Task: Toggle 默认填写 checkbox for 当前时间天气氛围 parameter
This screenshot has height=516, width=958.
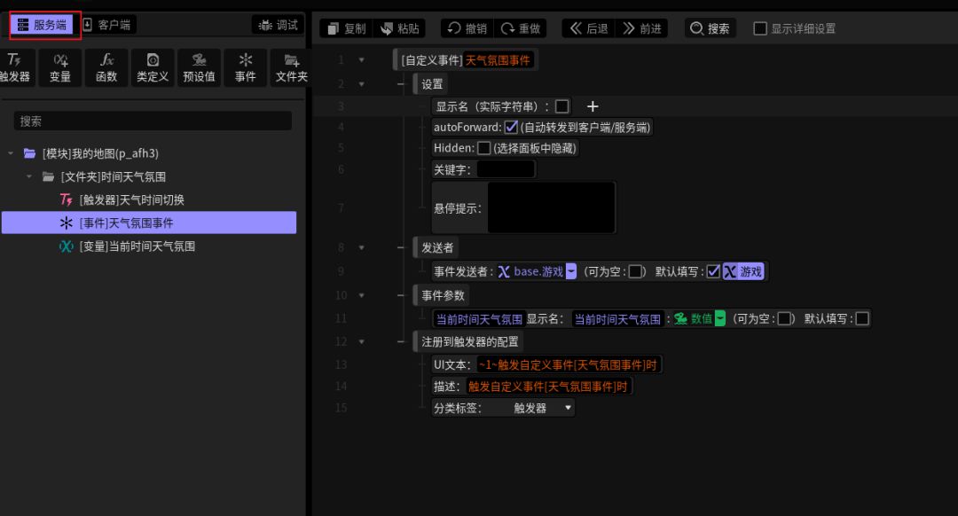Action: coord(862,319)
